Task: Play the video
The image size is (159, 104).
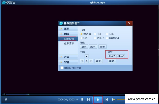Action: click(98, 100)
